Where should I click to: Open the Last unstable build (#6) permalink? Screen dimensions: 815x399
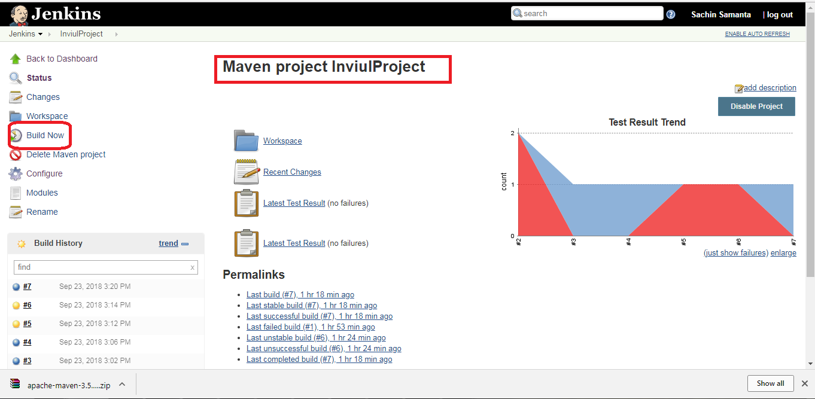point(316,338)
